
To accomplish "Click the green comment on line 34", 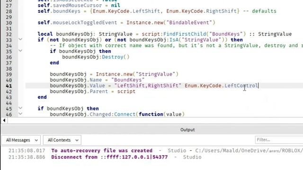I will (x=177, y=46).
